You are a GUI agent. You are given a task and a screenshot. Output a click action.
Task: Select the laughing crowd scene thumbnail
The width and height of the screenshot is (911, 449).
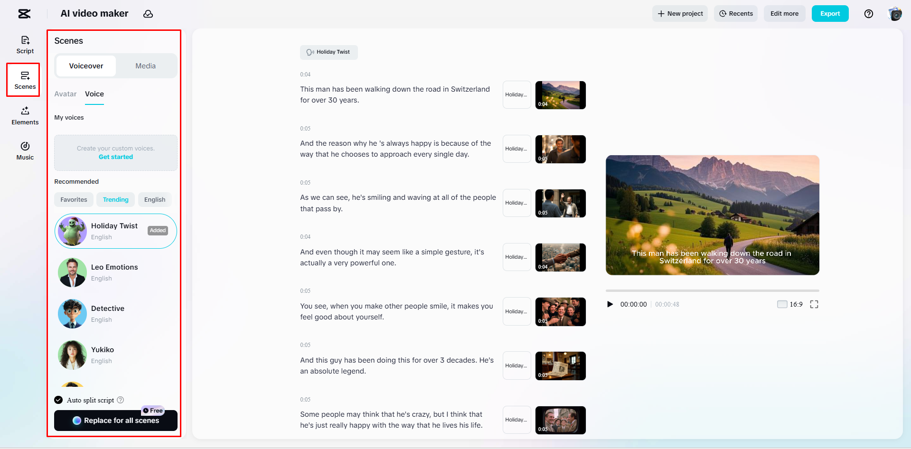coord(560,311)
